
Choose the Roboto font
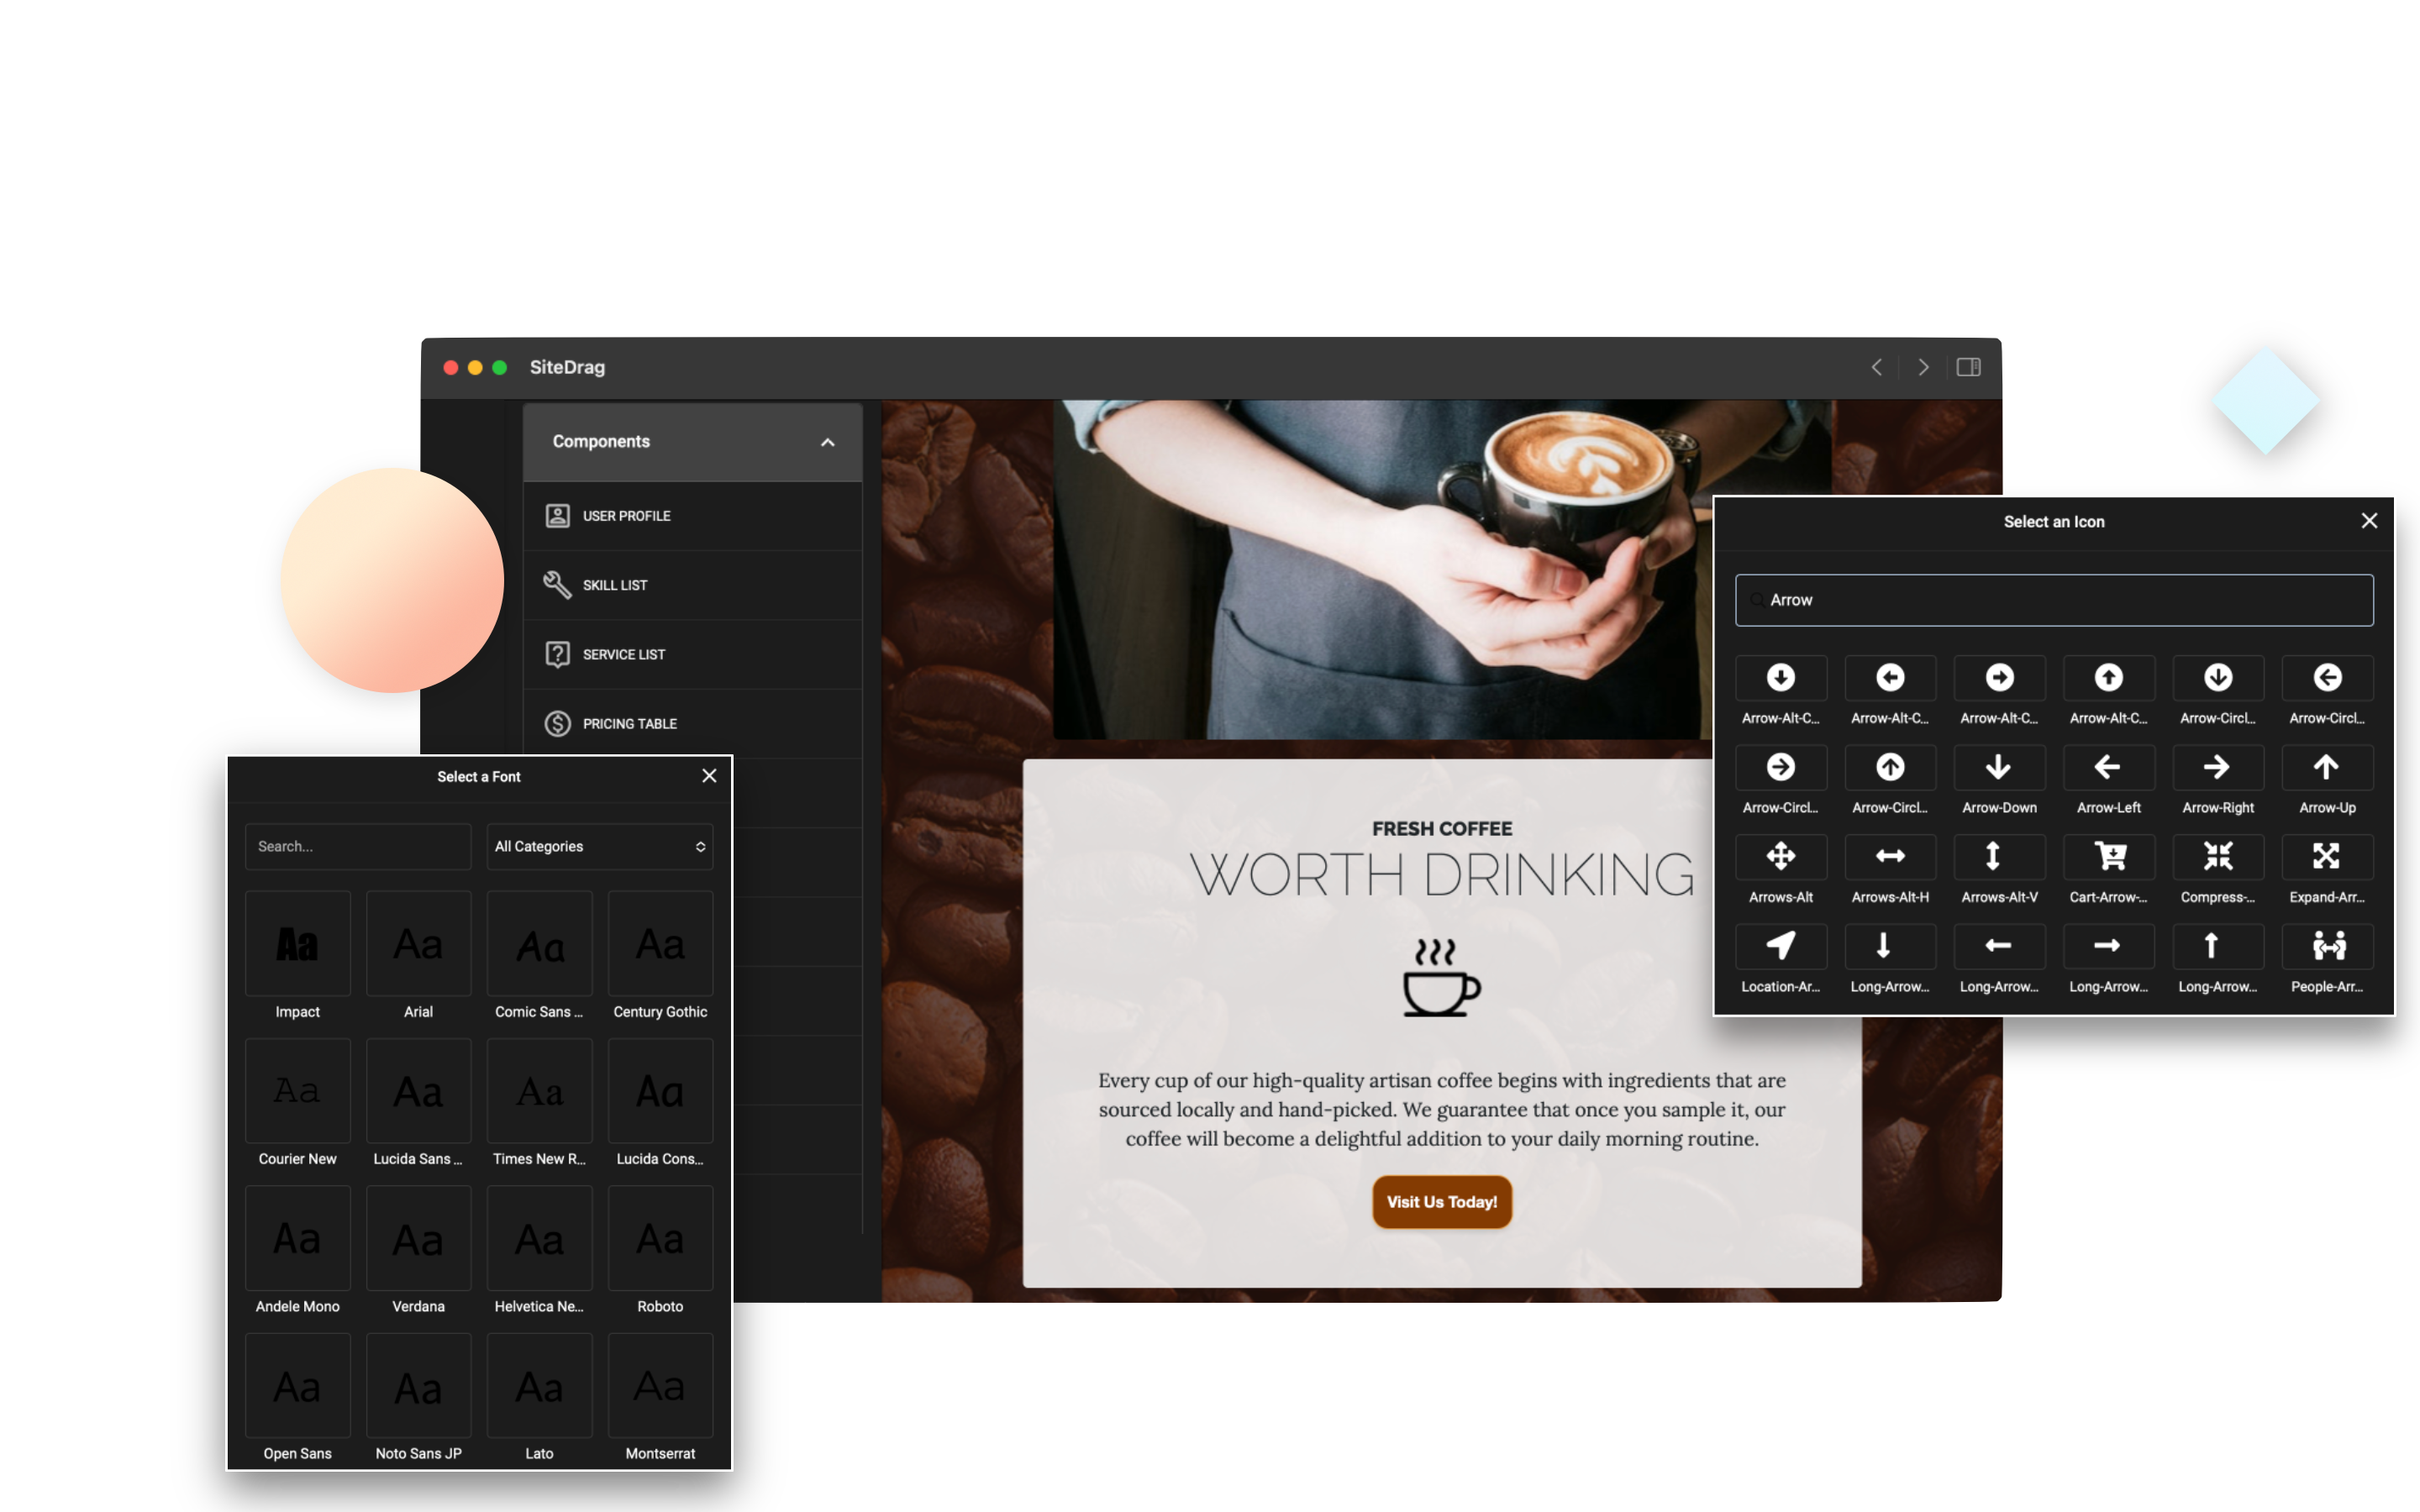click(x=659, y=1238)
